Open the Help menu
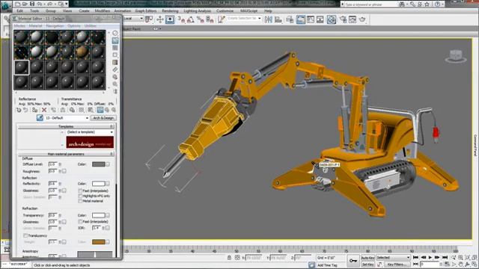Viewport: 479px width, 269px height. pyautogui.click(x=268, y=11)
